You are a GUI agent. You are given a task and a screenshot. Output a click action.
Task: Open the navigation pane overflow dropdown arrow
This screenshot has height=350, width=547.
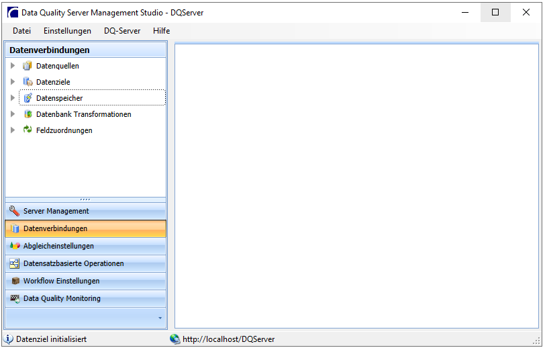[x=160, y=318]
